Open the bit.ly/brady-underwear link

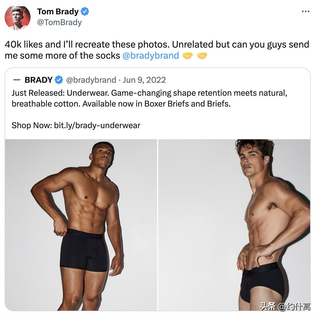97,125
